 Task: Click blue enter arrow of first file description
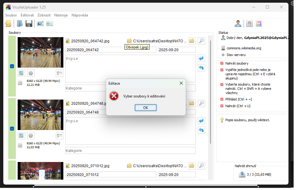tap(201, 58)
